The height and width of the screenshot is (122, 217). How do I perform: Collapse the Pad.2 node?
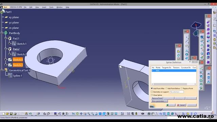tap(5, 48)
